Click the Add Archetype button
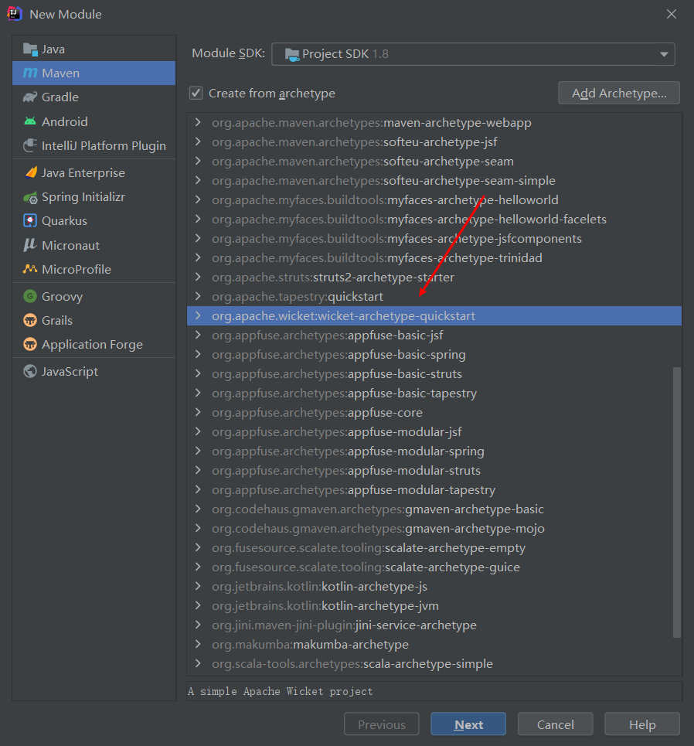The image size is (694, 746). [x=619, y=94]
